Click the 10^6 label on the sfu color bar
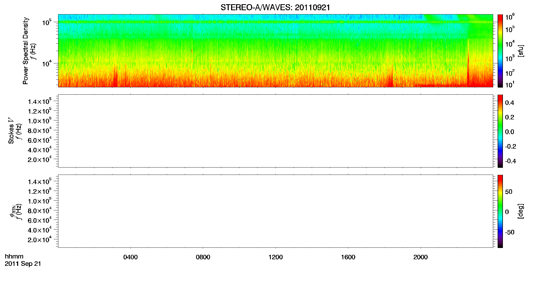The height and width of the screenshot is (284, 551). pos(510,17)
